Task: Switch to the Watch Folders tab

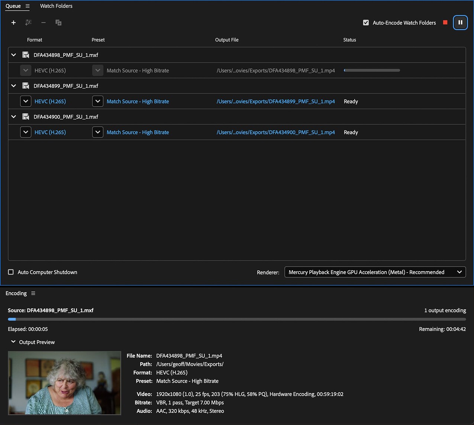Action: coord(56,6)
